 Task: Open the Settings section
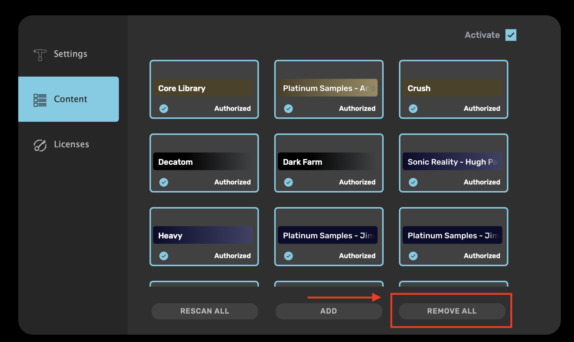[69, 54]
